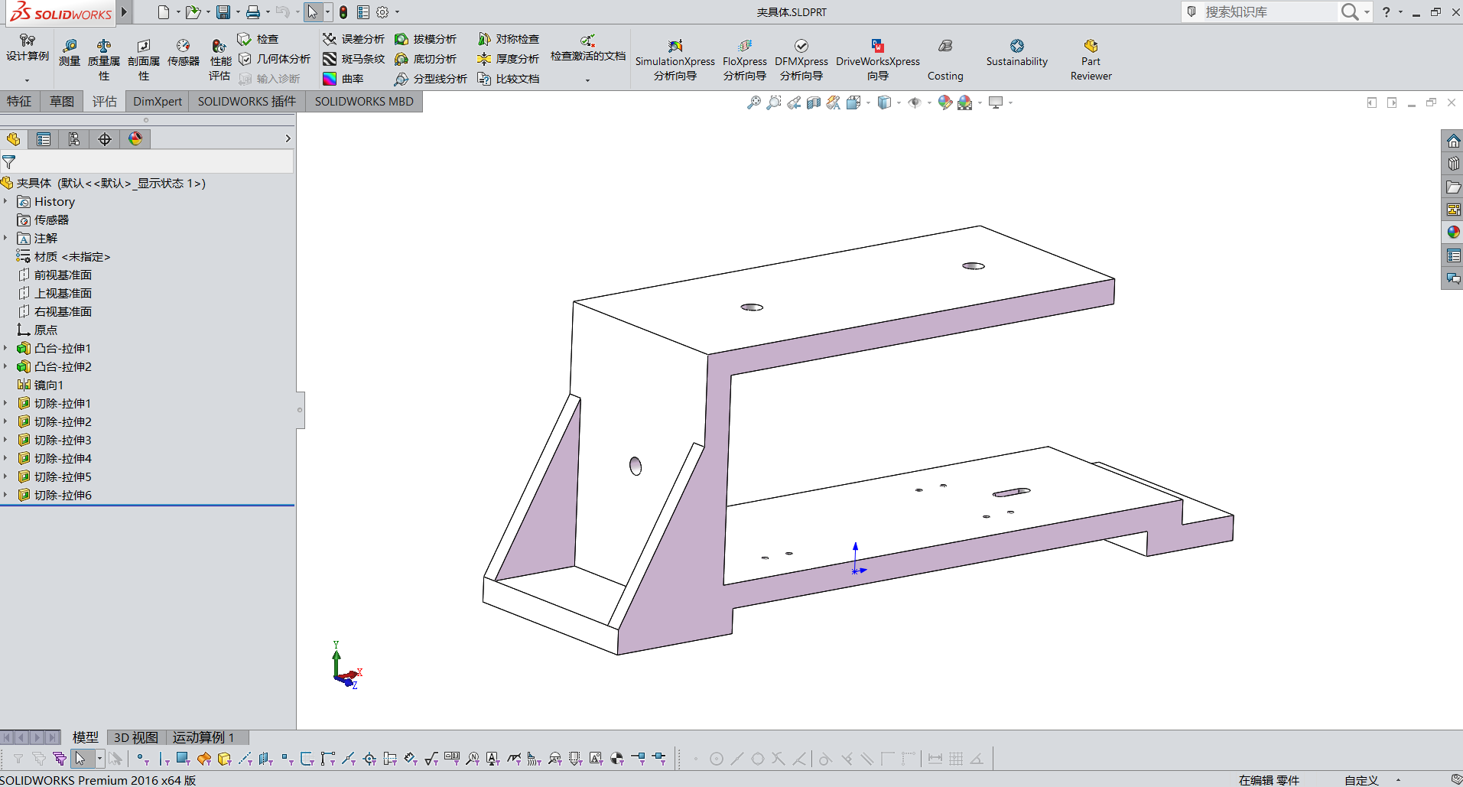Select the 原点 origin item

37,330
